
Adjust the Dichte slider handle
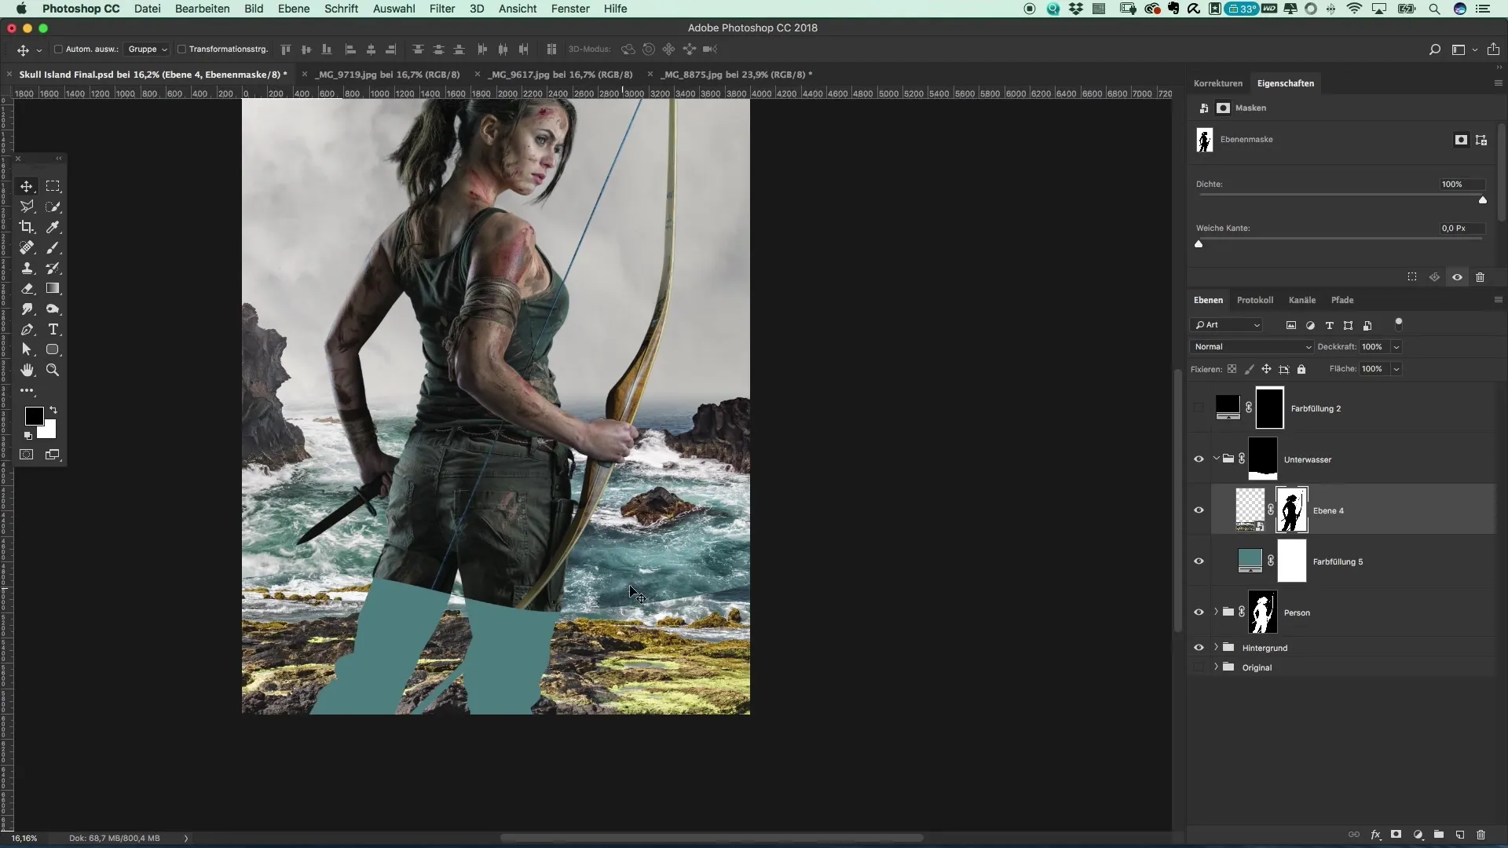coord(1483,200)
